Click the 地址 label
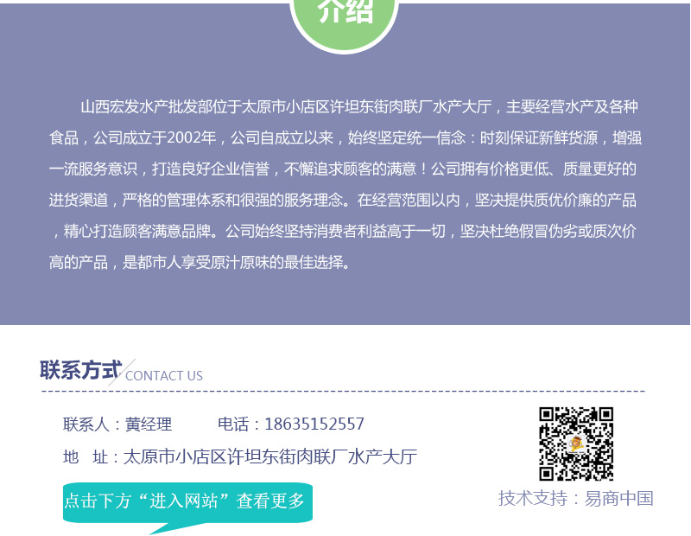The height and width of the screenshot is (536, 691). coord(86,456)
